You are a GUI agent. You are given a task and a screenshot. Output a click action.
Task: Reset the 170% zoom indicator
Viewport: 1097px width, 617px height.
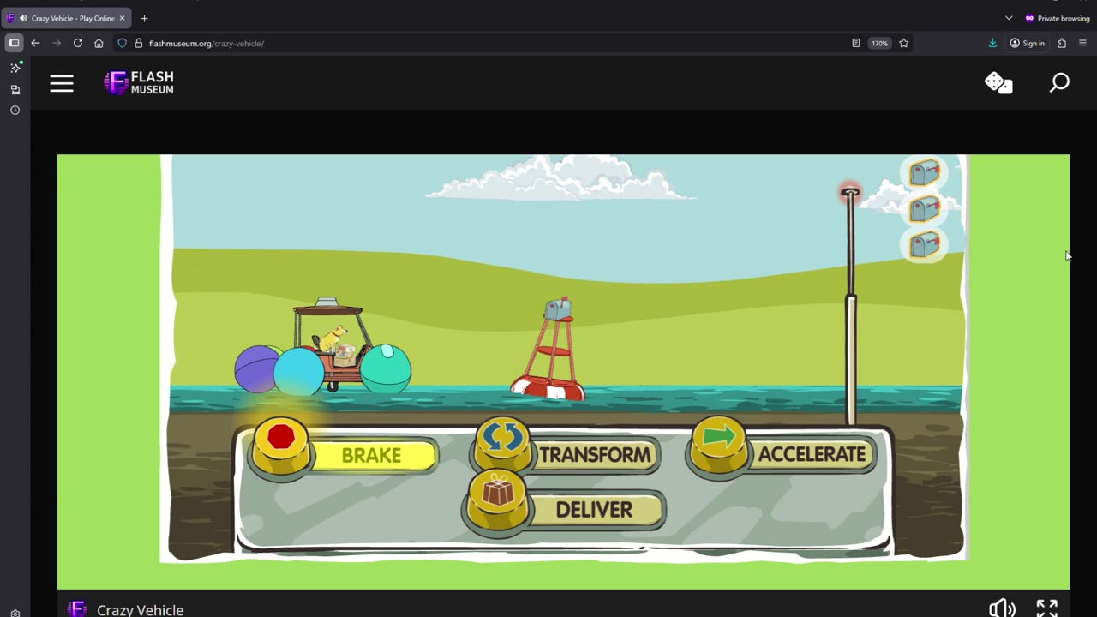coord(879,43)
